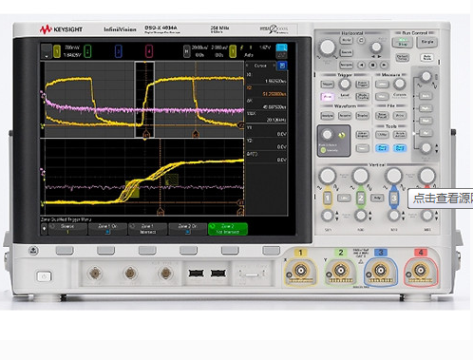Image resolution: width=473 pixels, height=360 pixels.
Task: Push the trigger Level knob
Action: point(345,85)
